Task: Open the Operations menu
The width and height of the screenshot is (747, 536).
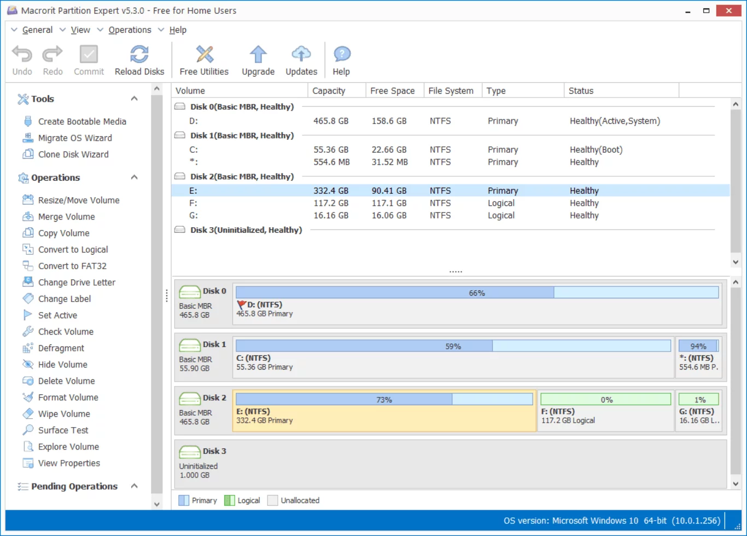Action: pyautogui.click(x=130, y=30)
